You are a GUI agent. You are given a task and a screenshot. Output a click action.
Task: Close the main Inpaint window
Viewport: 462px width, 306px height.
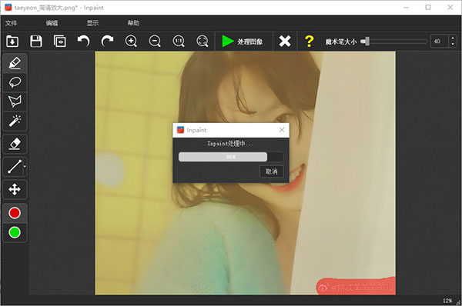point(450,8)
